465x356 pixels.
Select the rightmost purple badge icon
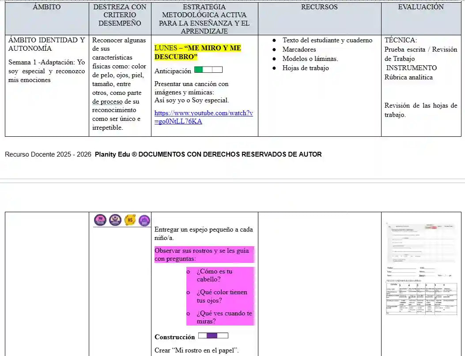pyautogui.click(x=144, y=220)
